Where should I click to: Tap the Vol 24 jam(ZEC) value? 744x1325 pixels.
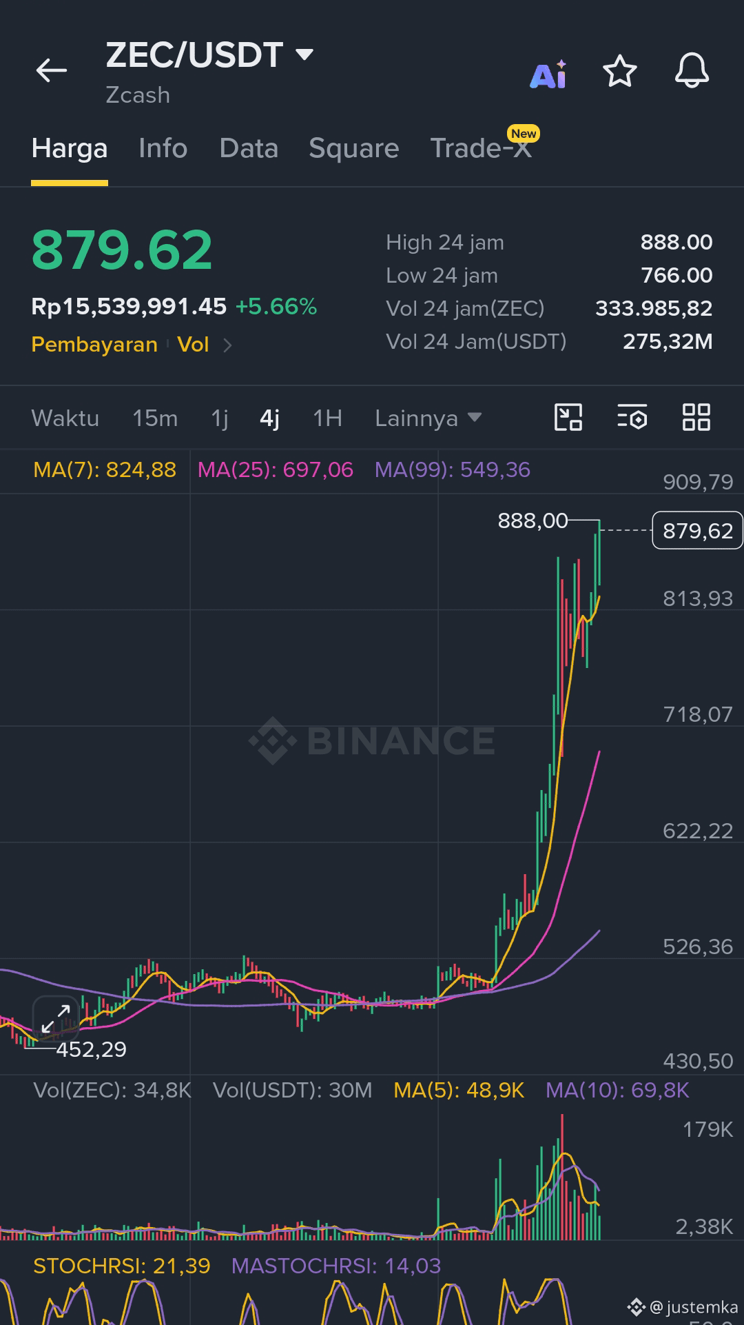click(654, 308)
